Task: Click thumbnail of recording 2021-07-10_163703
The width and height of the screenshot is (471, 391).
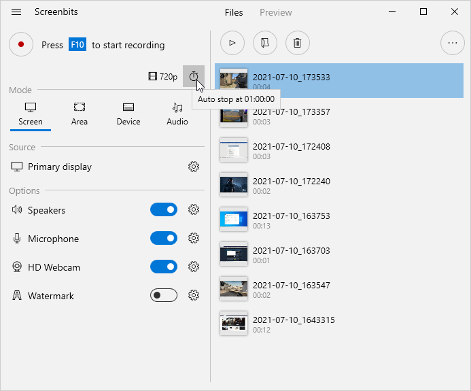Action: point(234,254)
